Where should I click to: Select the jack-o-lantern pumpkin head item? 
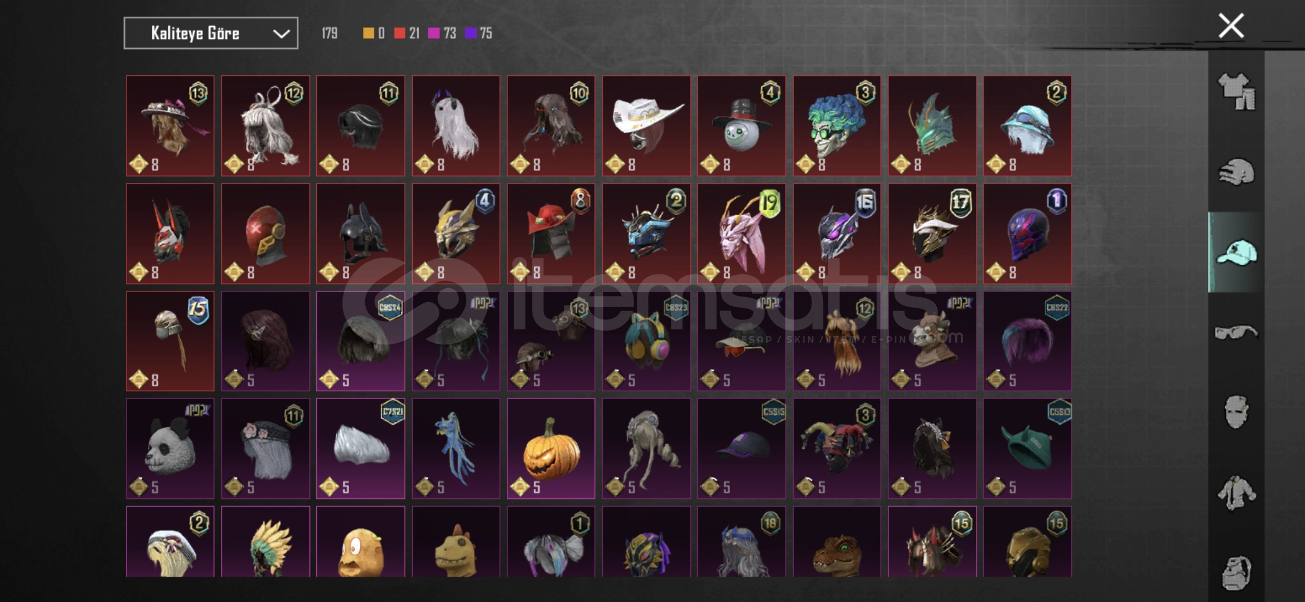pyautogui.click(x=551, y=448)
